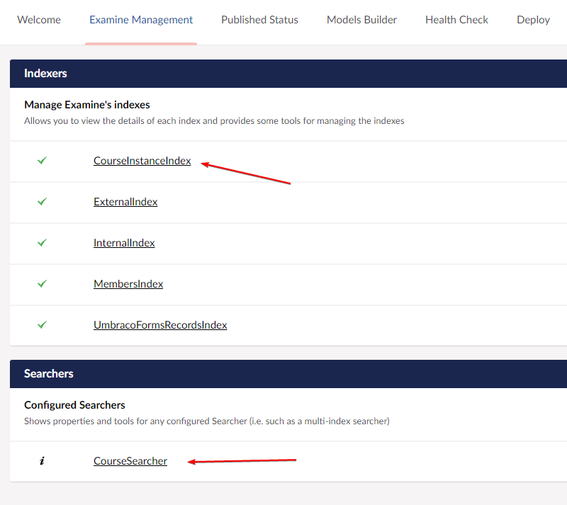Screen dimensions: 567x505
Task: Open the UmbracoFormsRecordsIndex link
Action: [160, 325]
